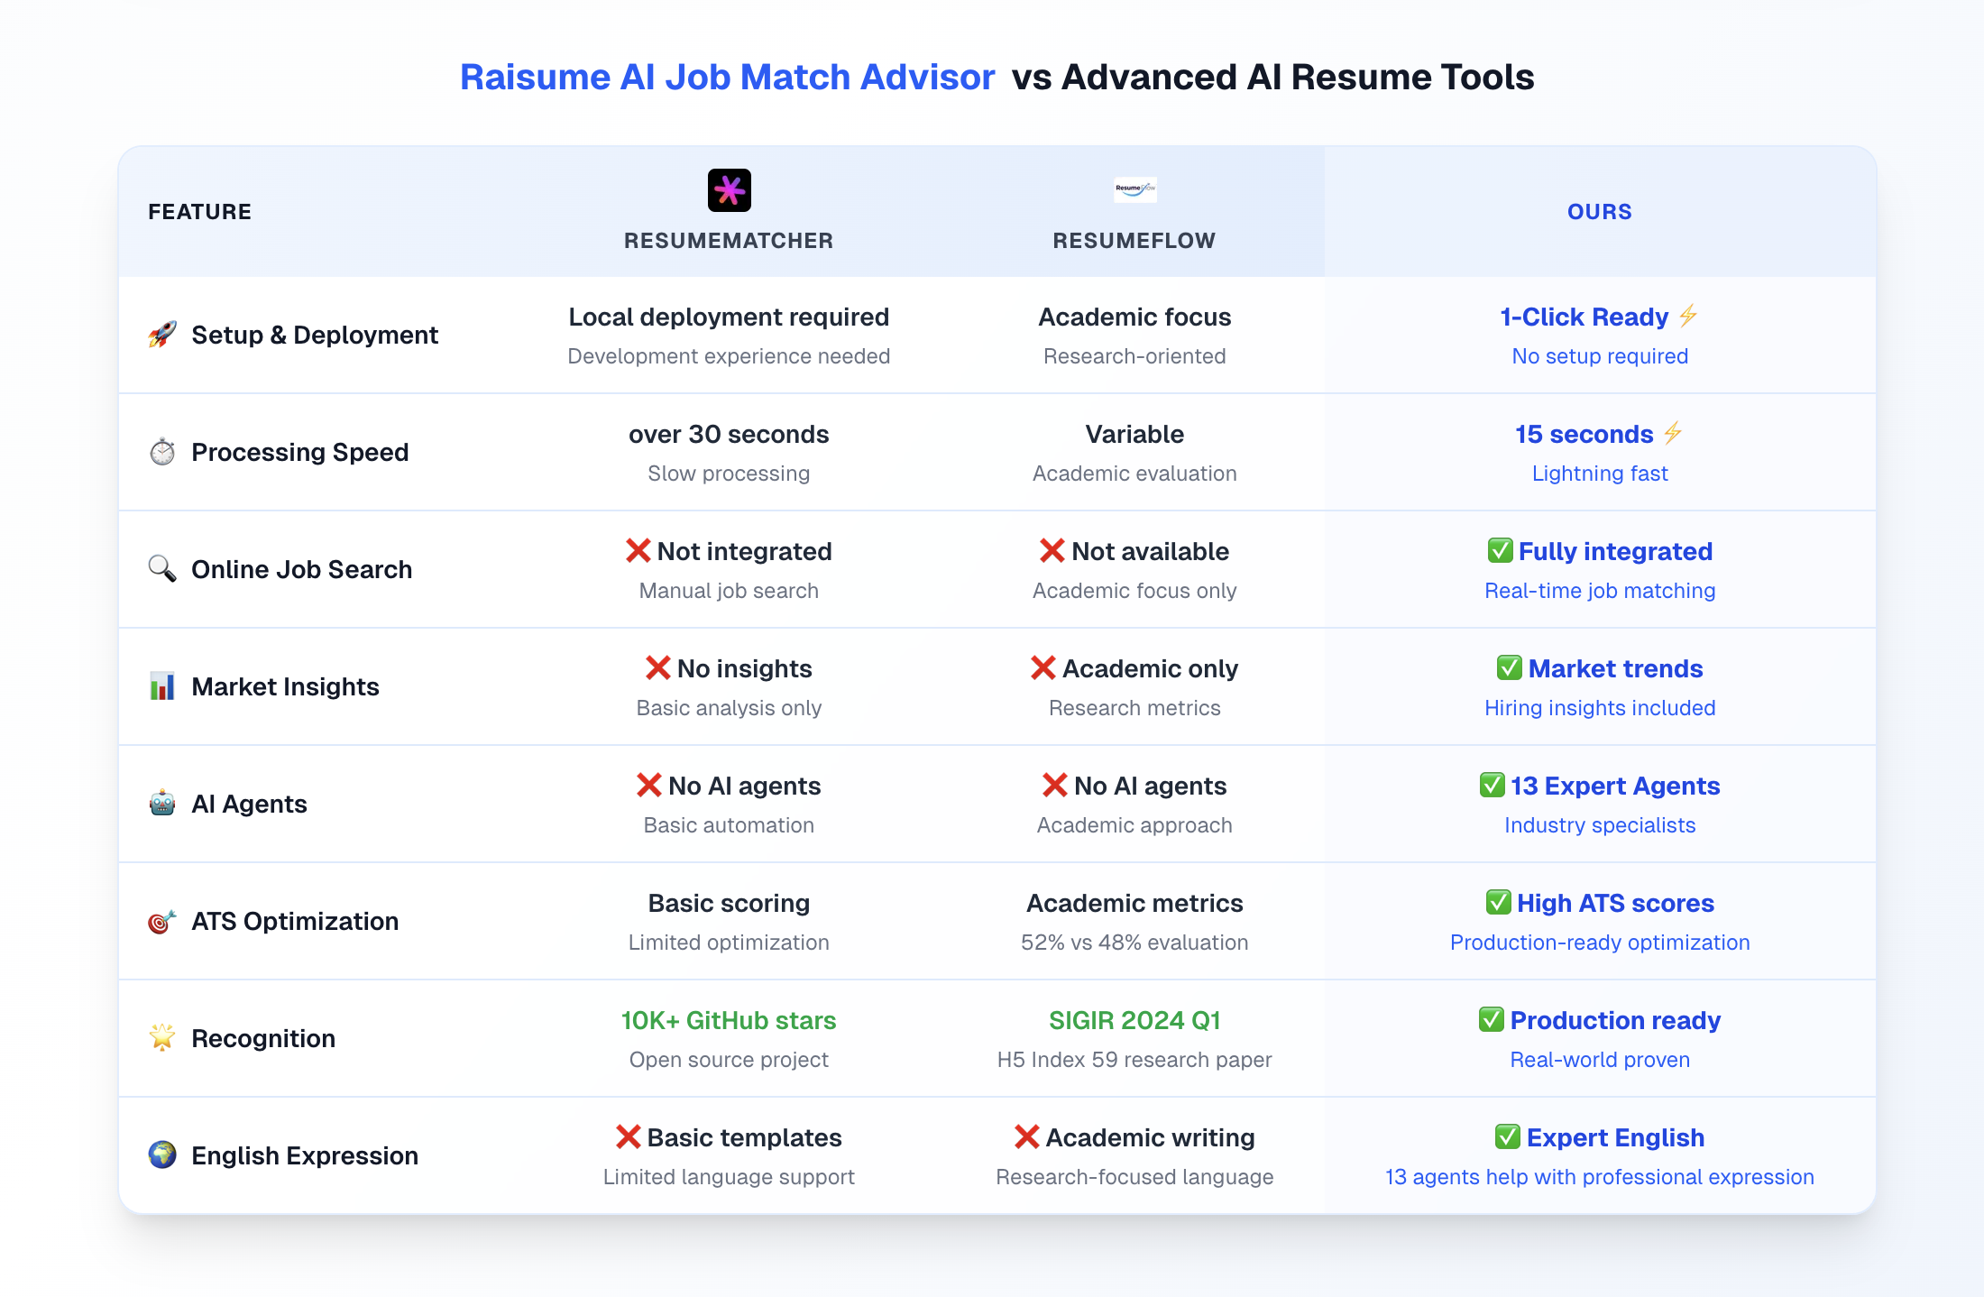Click the green check before Market trends

click(x=1510, y=667)
